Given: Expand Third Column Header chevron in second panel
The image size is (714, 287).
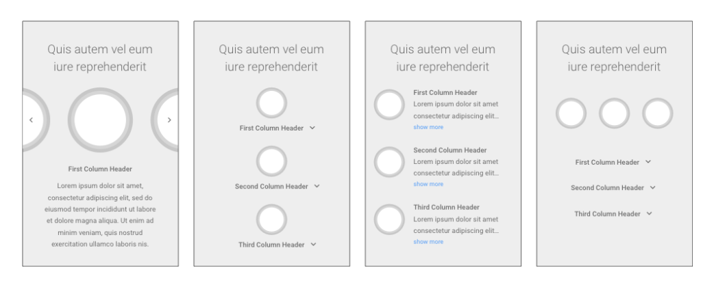Looking at the screenshot, I should [313, 245].
